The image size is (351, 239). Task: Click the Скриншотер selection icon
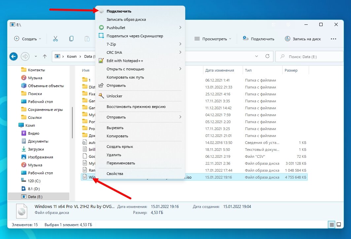101,36
